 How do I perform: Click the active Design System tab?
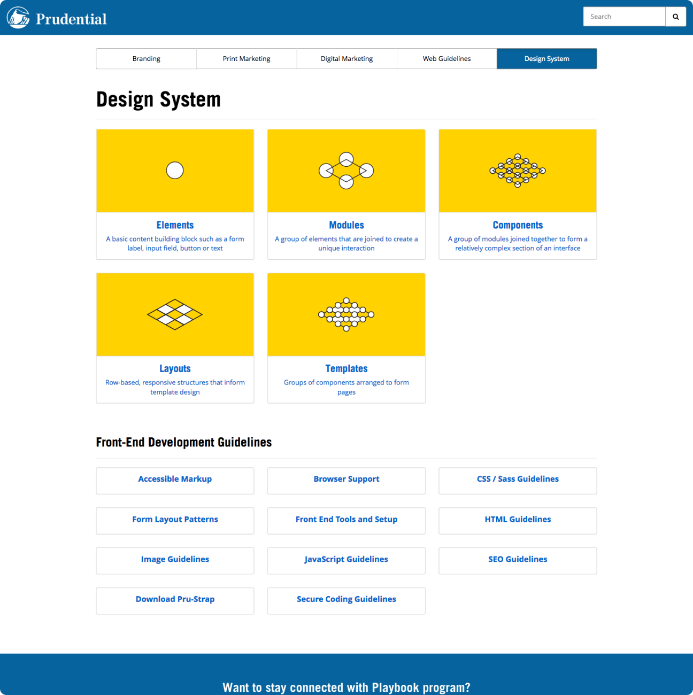click(x=547, y=59)
